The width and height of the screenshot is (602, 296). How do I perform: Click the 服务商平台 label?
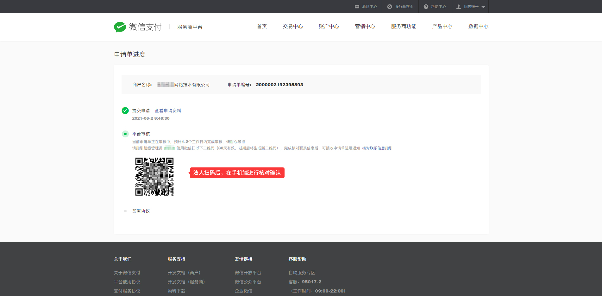[190, 27]
